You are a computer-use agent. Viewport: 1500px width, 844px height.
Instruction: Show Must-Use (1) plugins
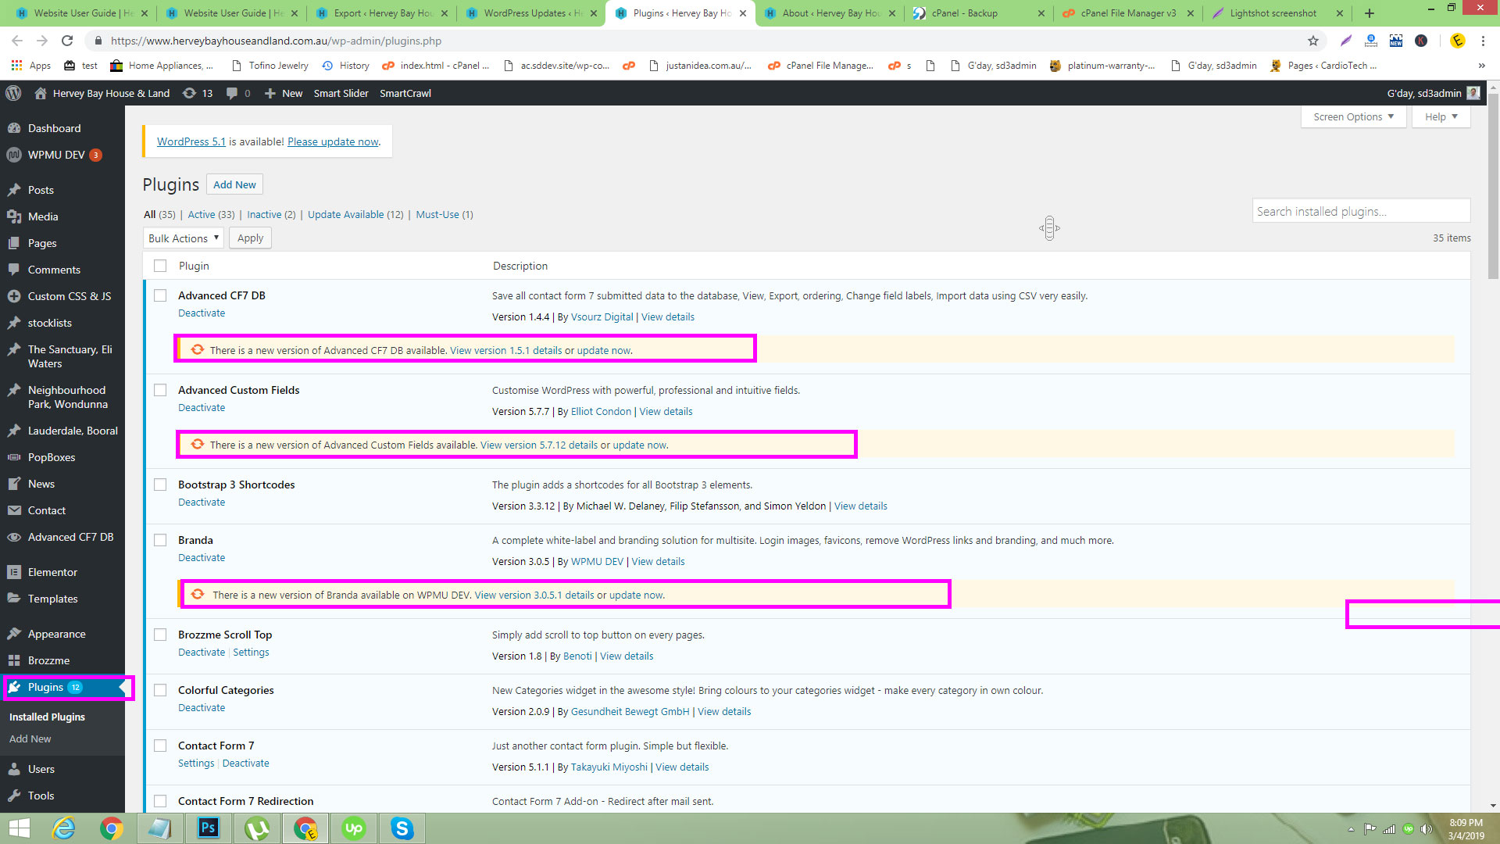[x=445, y=214]
